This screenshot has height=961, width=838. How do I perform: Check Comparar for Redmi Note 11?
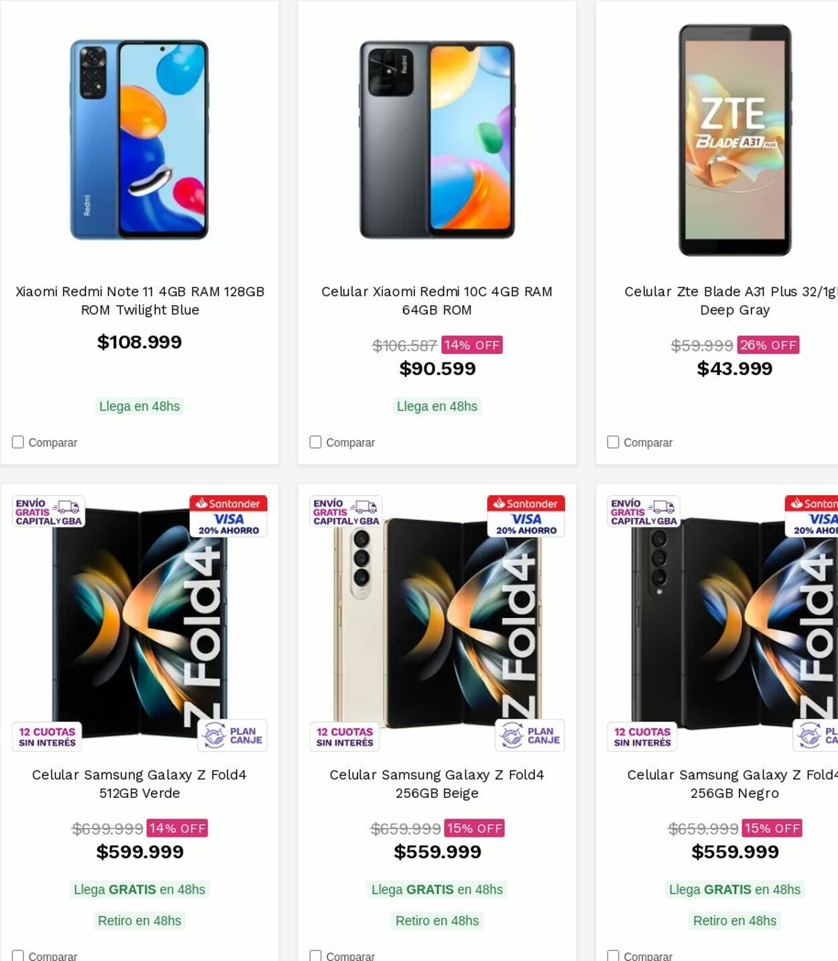tap(18, 442)
